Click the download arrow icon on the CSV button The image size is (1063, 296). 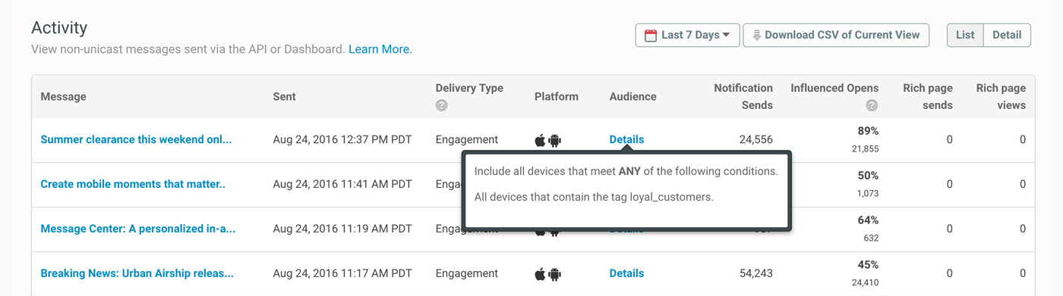click(x=756, y=36)
